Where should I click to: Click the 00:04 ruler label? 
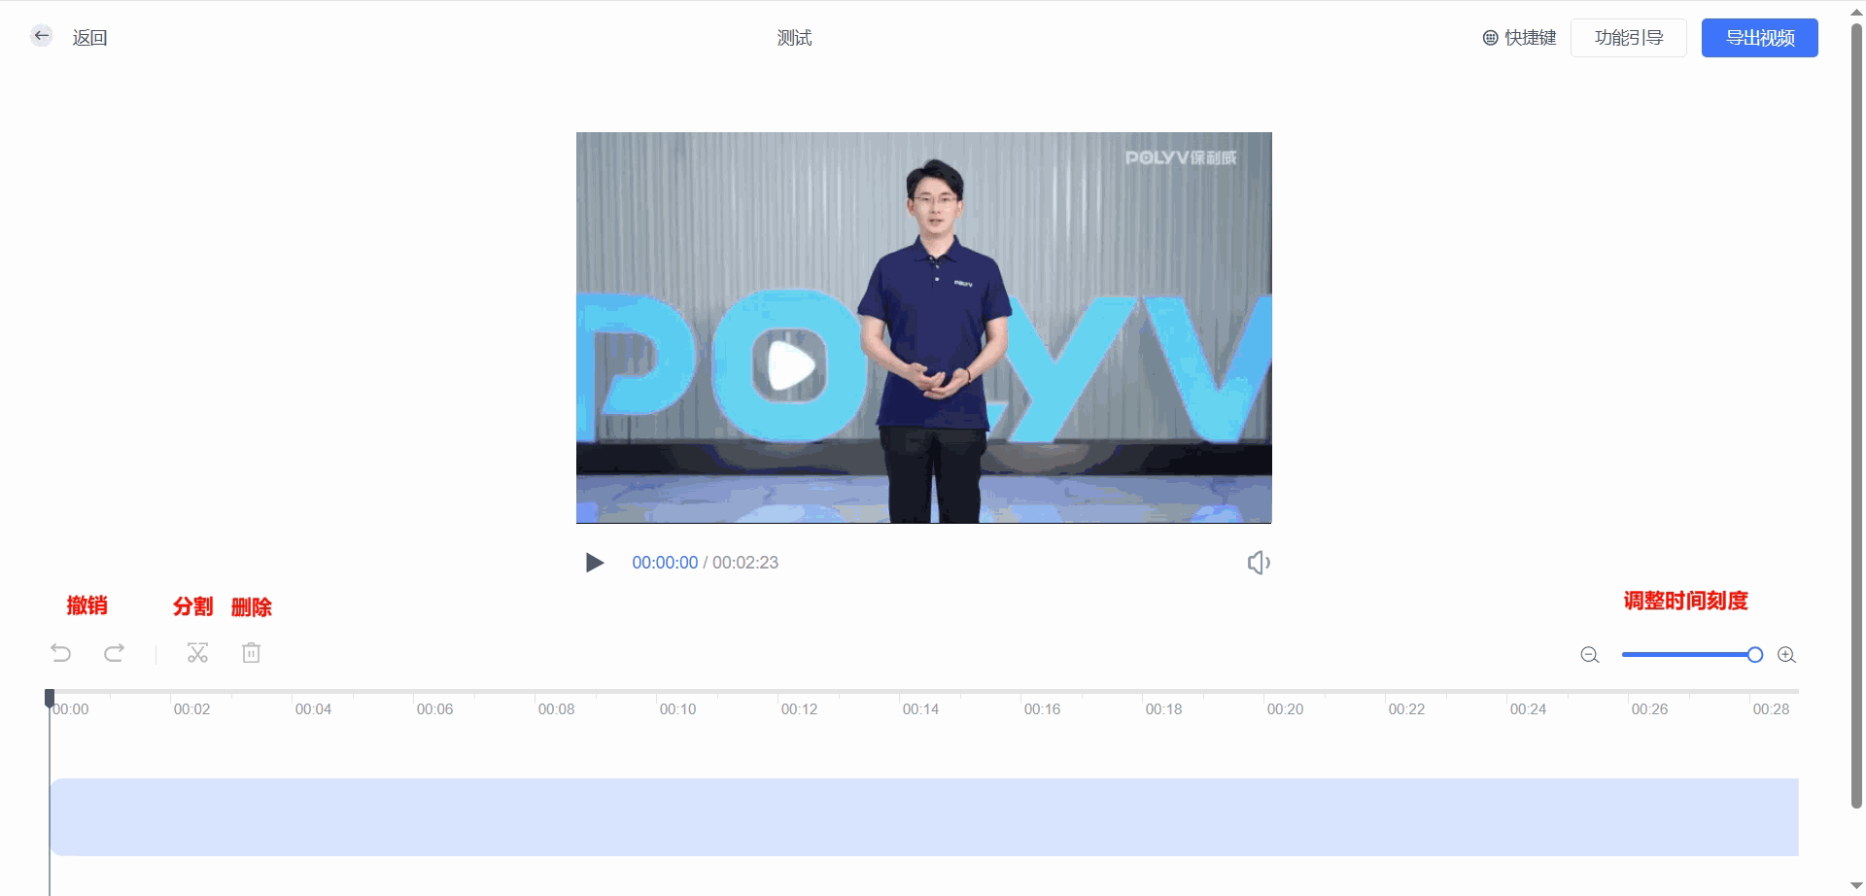[x=313, y=709]
